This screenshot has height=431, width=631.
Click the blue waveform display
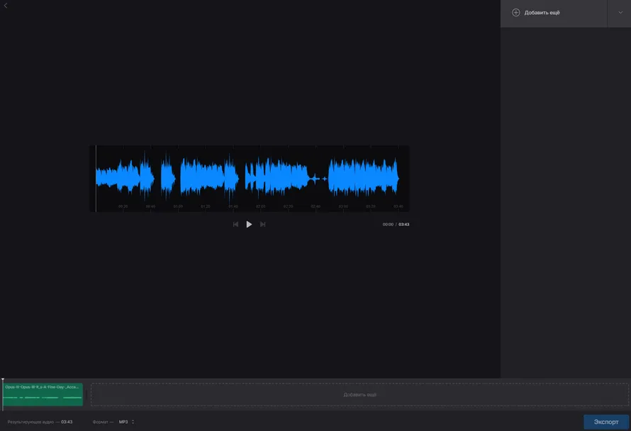click(249, 178)
